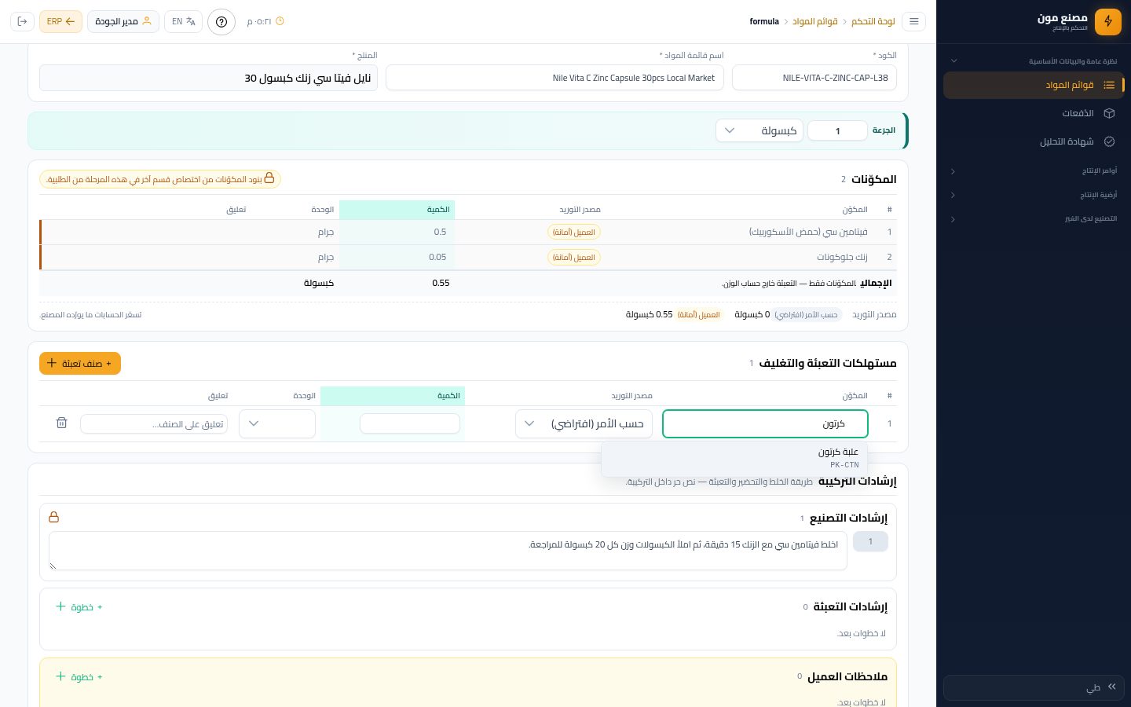Open the help question mark icon
This screenshot has height=707, width=1131.
click(221, 21)
